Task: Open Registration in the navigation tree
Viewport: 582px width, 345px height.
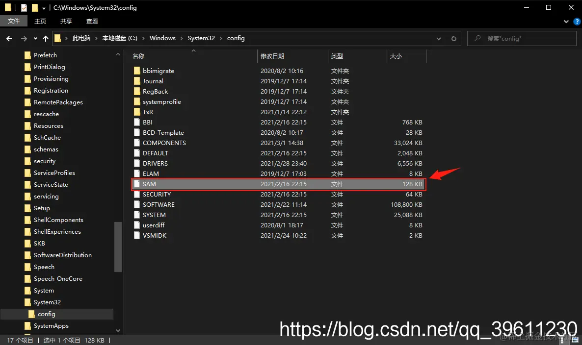Action: point(51,91)
